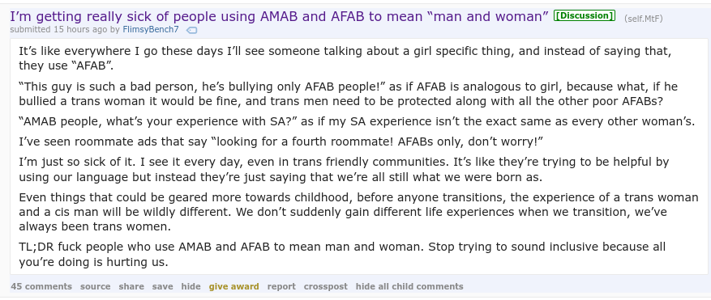Viewport: 711px width, 300px height.
Task: Click the user tag icon beside FlimsyBench7
Action: click(192, 30)
